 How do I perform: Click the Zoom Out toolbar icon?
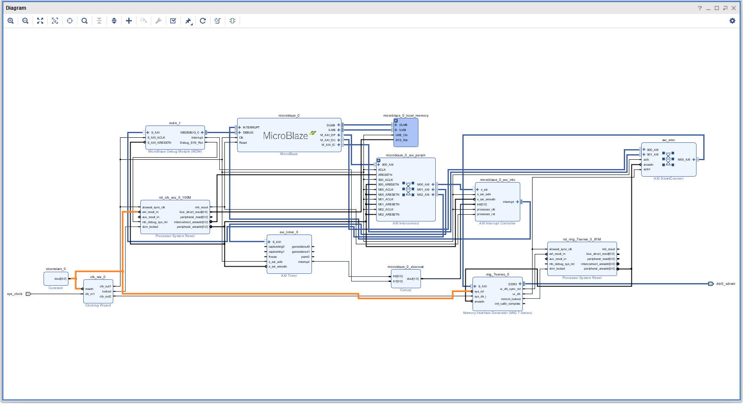[x=25, y=21]
